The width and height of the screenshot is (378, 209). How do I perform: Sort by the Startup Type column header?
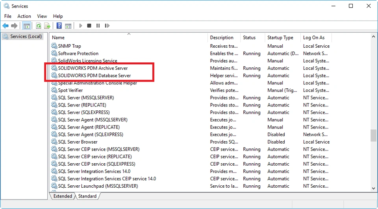[283, 37]
